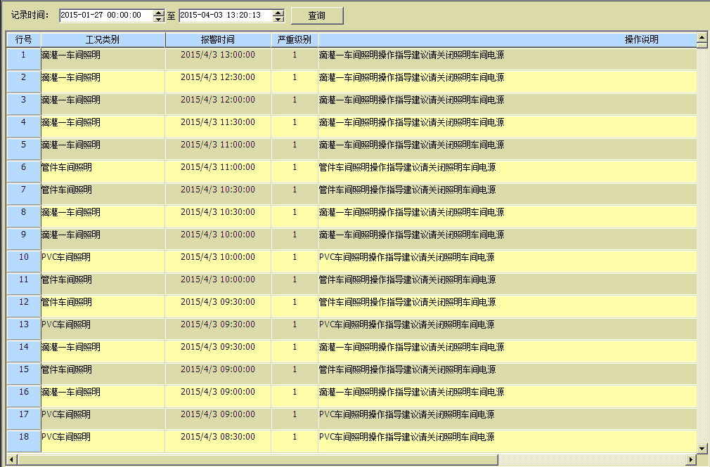The height and width of the screenshot is (467, 710).
Task: Click the start time field 2015-01-27 00:00:00
Action: (105, 15)
